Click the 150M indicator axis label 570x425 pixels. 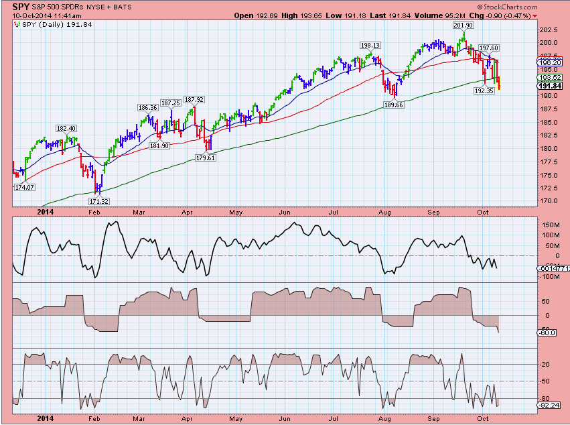point(551,225)
